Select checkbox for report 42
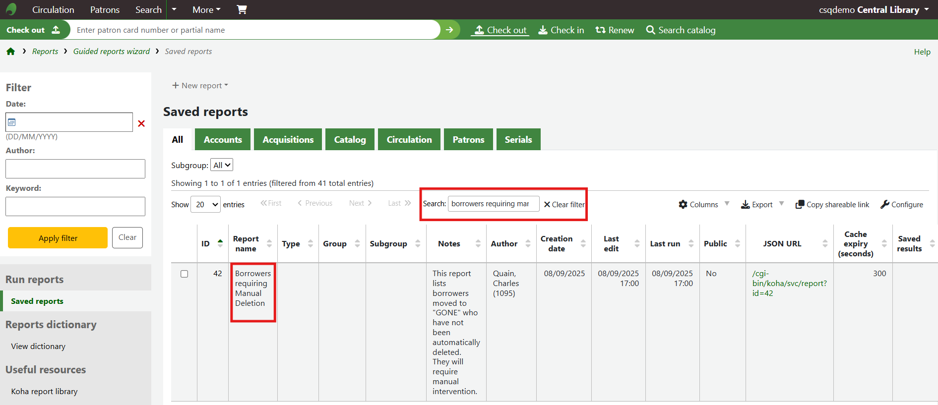938x405 pixels. 185,274
